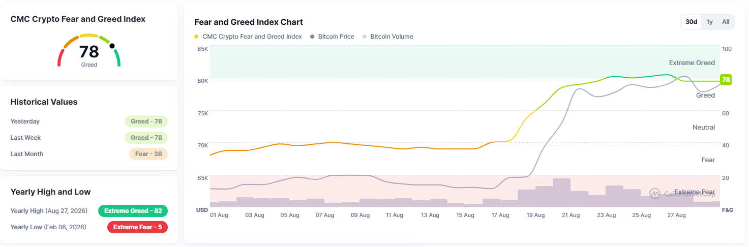The height and width of the screenshot is (247, 749).
Task: Click the USD axis unit label
Action: 202,210
